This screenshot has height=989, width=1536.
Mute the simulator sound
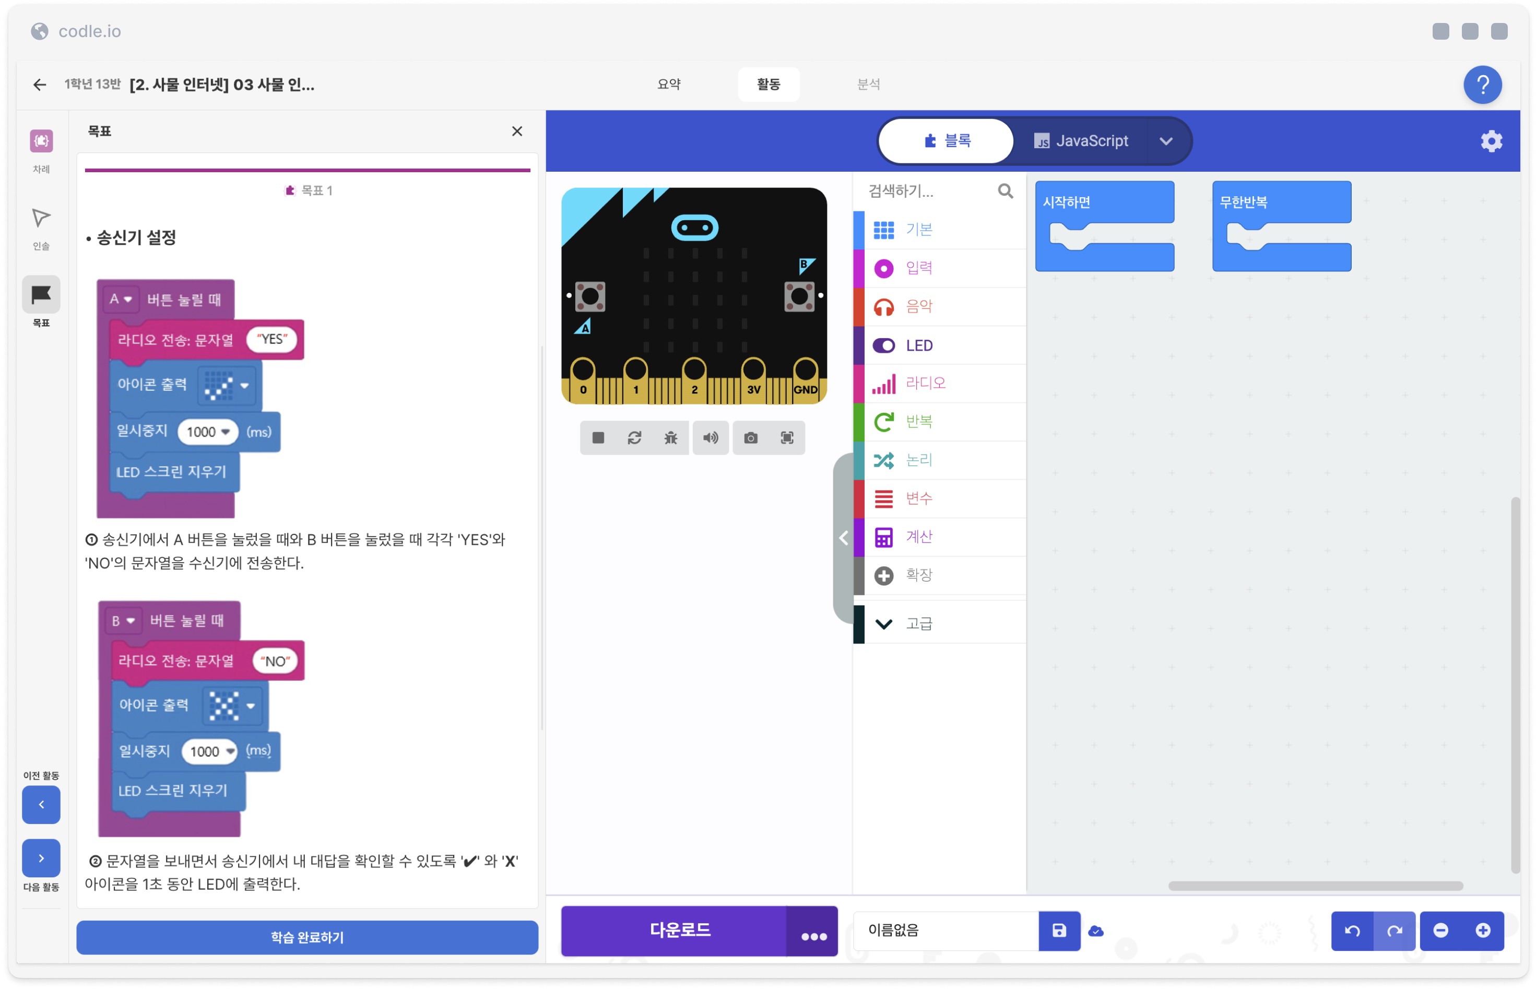[x=711, y=438]
